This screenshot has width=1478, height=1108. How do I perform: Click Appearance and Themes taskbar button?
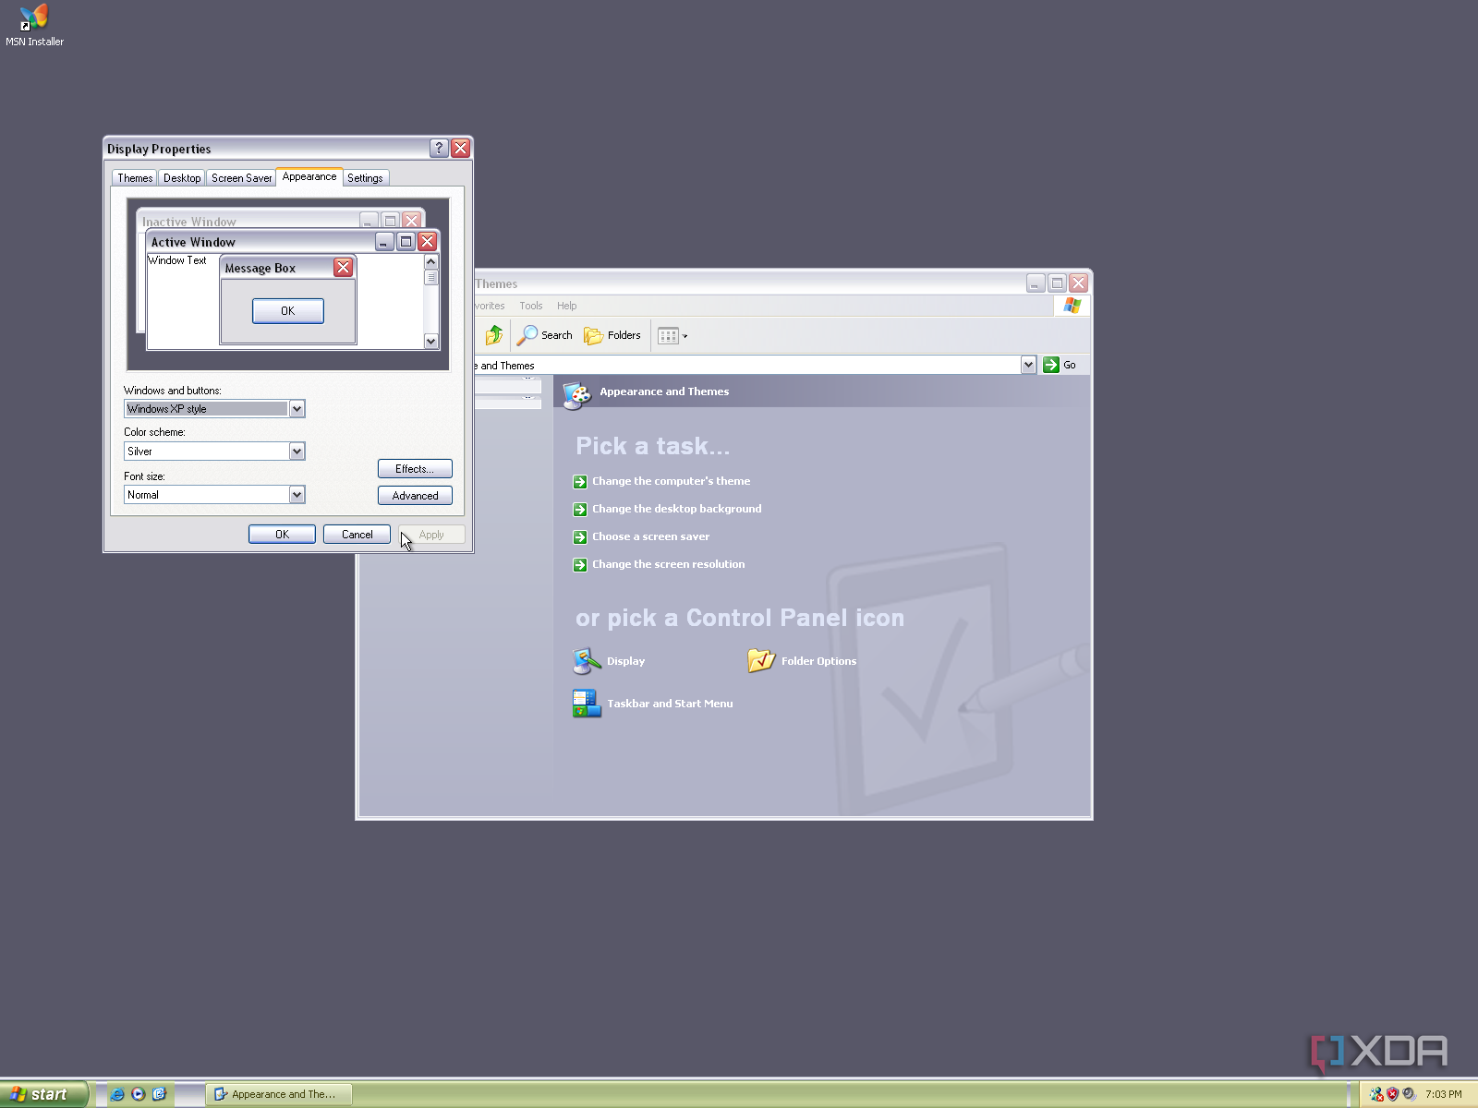point(278,1094)
